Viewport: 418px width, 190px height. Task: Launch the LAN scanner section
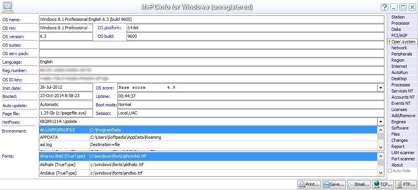[402, 153]
